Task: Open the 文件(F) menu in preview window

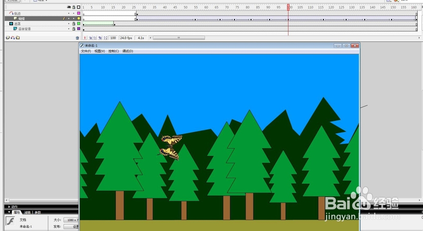Action: tap(86, 51)
